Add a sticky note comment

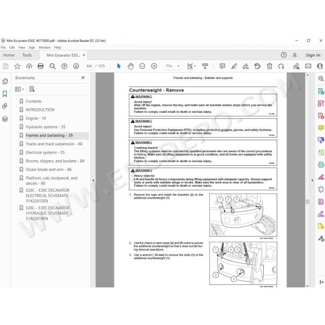click(222, 66)
